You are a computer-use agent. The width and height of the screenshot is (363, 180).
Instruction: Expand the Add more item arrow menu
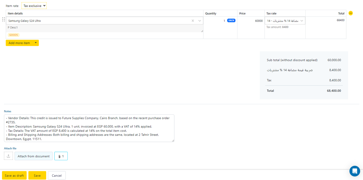35,43
